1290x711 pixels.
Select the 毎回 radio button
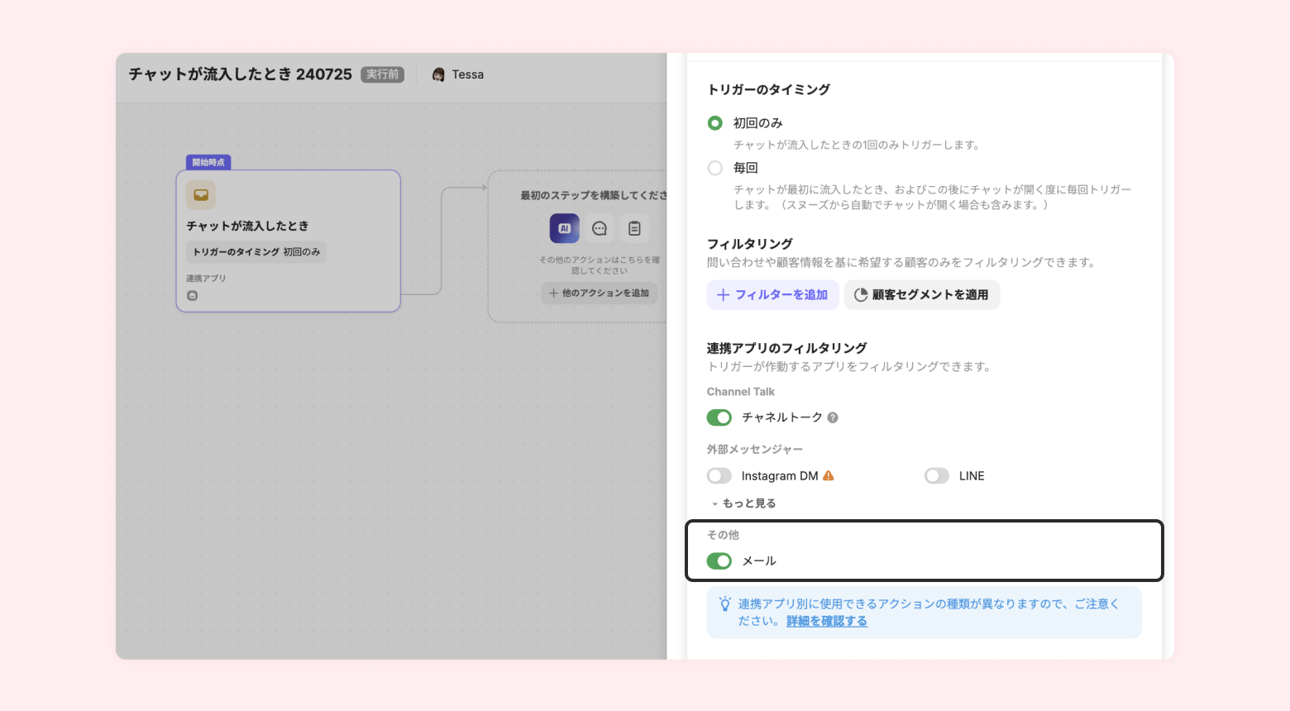coord(715,168)
